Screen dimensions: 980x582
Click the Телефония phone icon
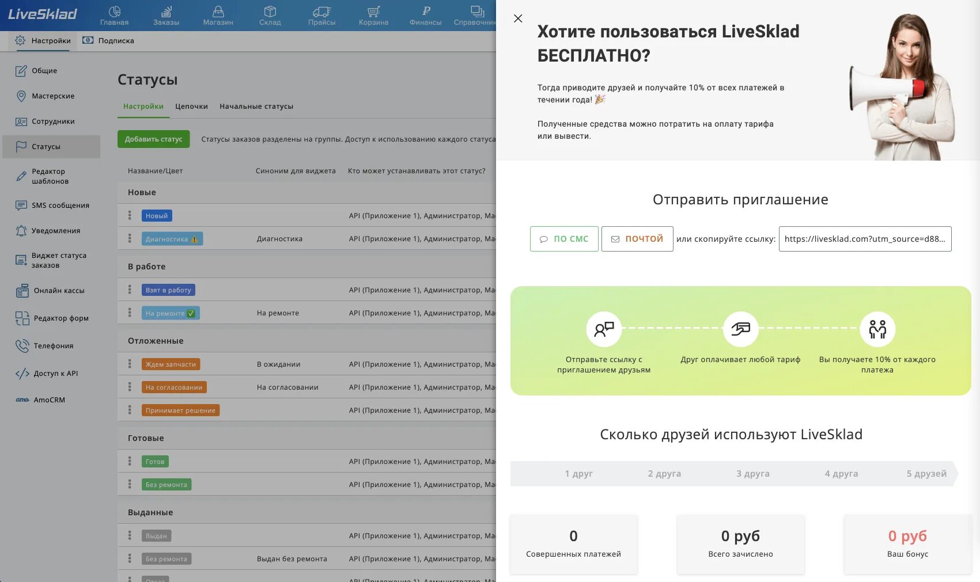coord(22,346)
